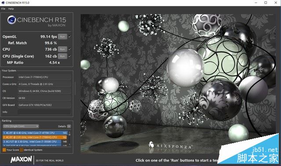Click the Info text field
Screen dimensions: 281x166
click(44, 112)
